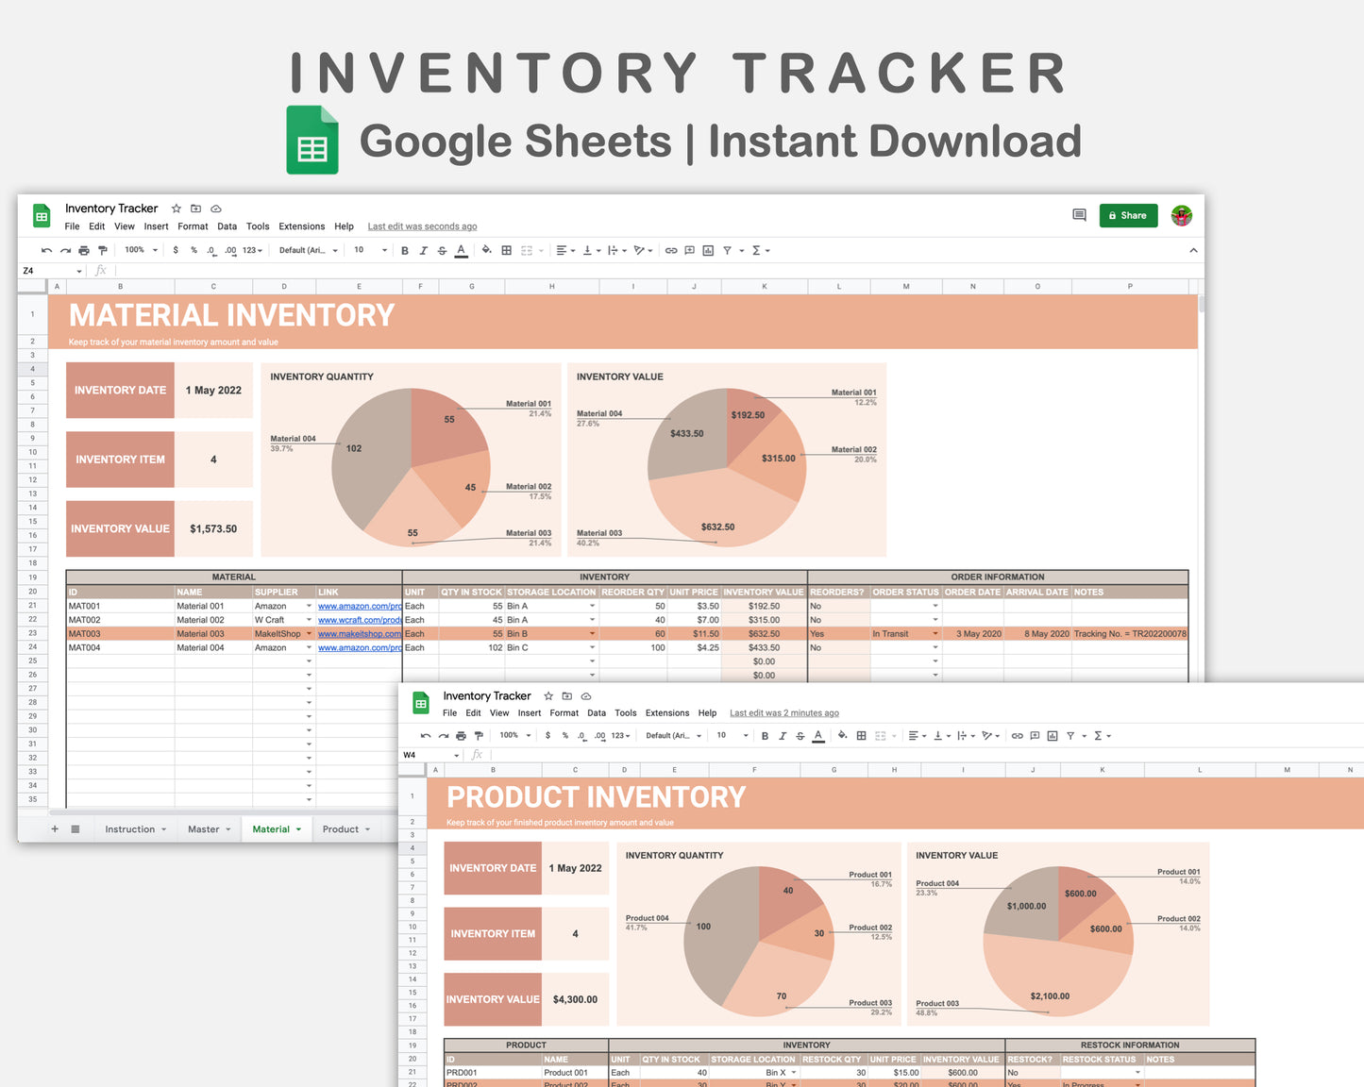Click the create filter icon

[727, 250]
